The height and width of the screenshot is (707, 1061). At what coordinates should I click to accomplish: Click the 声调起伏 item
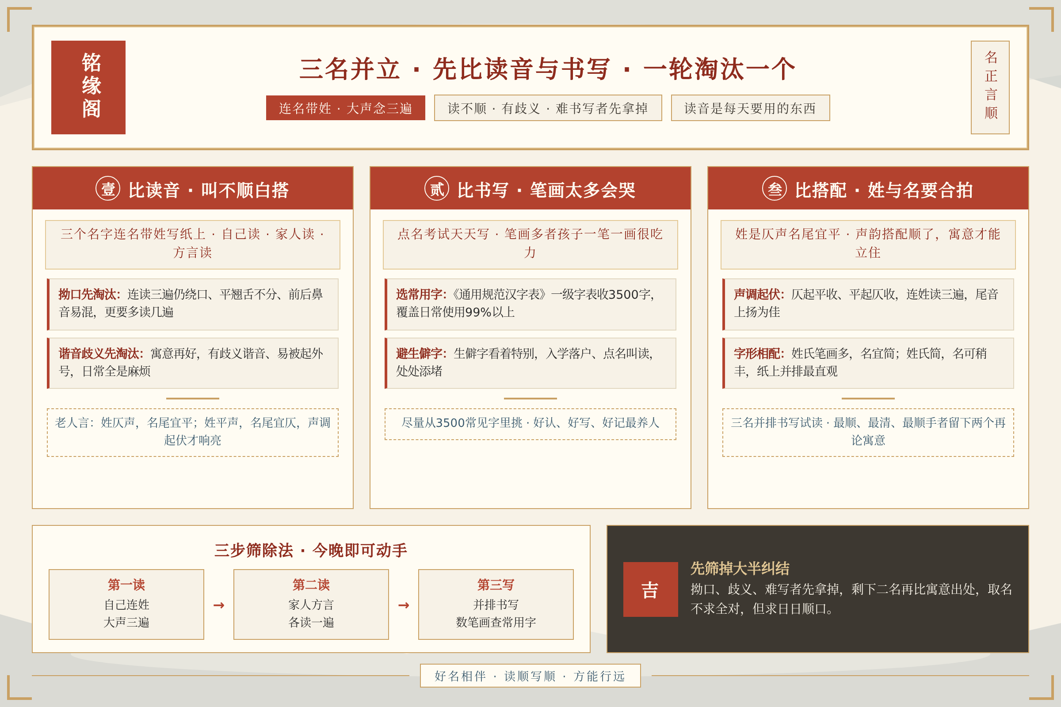click(x=868, y=304)
